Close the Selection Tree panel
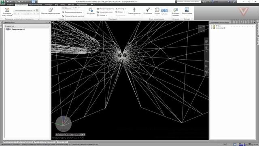This screenshot has height=146, width=259. [49, 22]
